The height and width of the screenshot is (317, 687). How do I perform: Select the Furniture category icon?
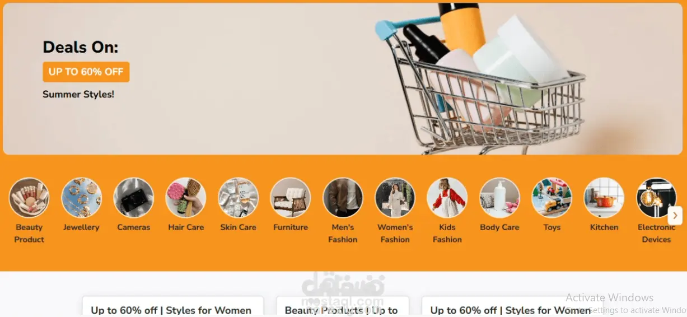[x=291, y=198]
